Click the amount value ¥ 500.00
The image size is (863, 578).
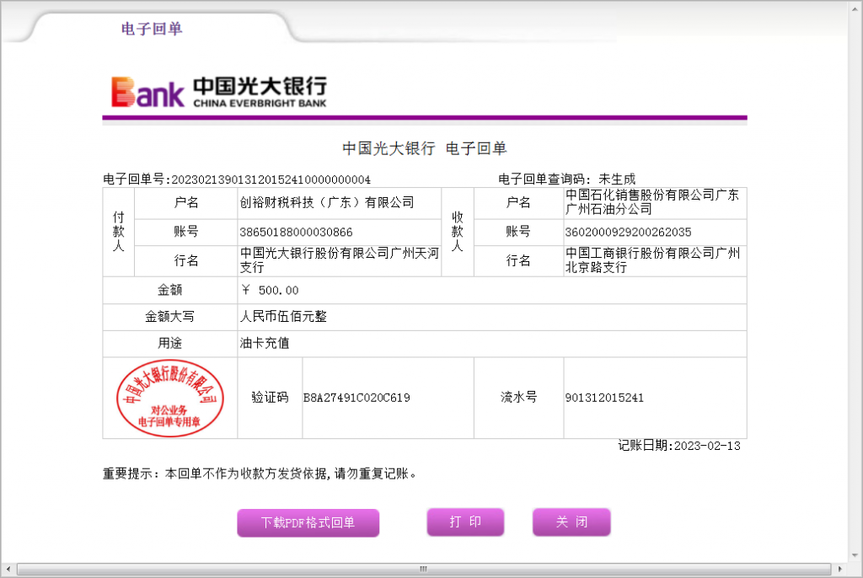tap(271, 290)
